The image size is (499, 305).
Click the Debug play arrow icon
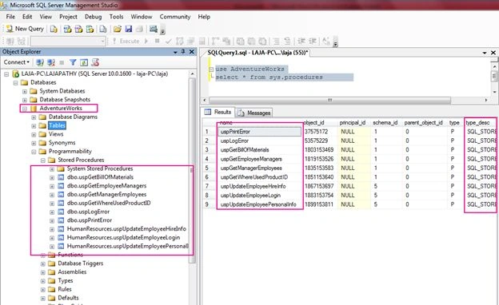point(146,41)
